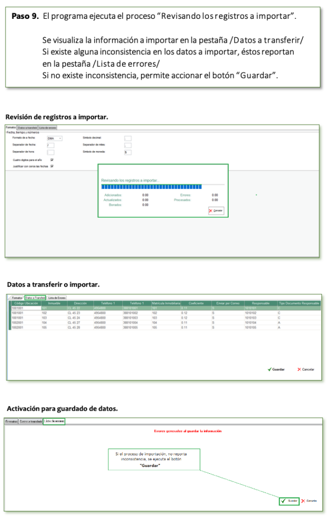Open the 'Formato de la fecha' DMA dropdown
The width and height of the screenshot is (331, 521).
54,138
